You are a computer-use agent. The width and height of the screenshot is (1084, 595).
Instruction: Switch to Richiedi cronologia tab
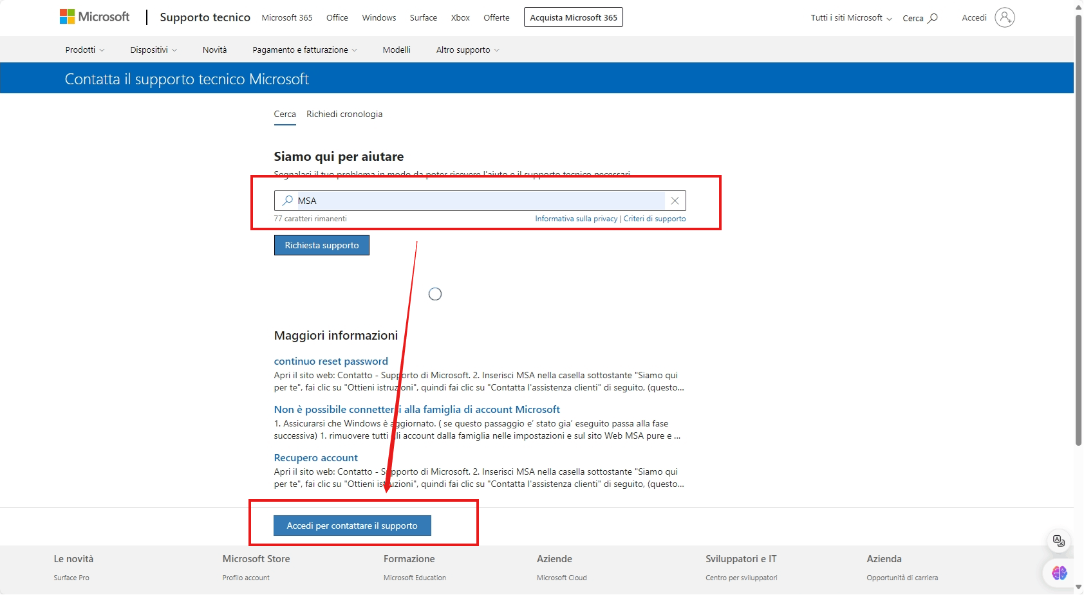click(344, 114)
